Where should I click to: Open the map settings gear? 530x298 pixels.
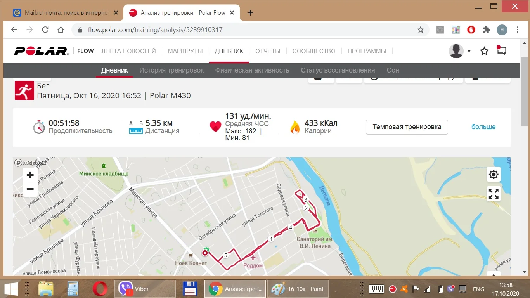coord(494,175)
